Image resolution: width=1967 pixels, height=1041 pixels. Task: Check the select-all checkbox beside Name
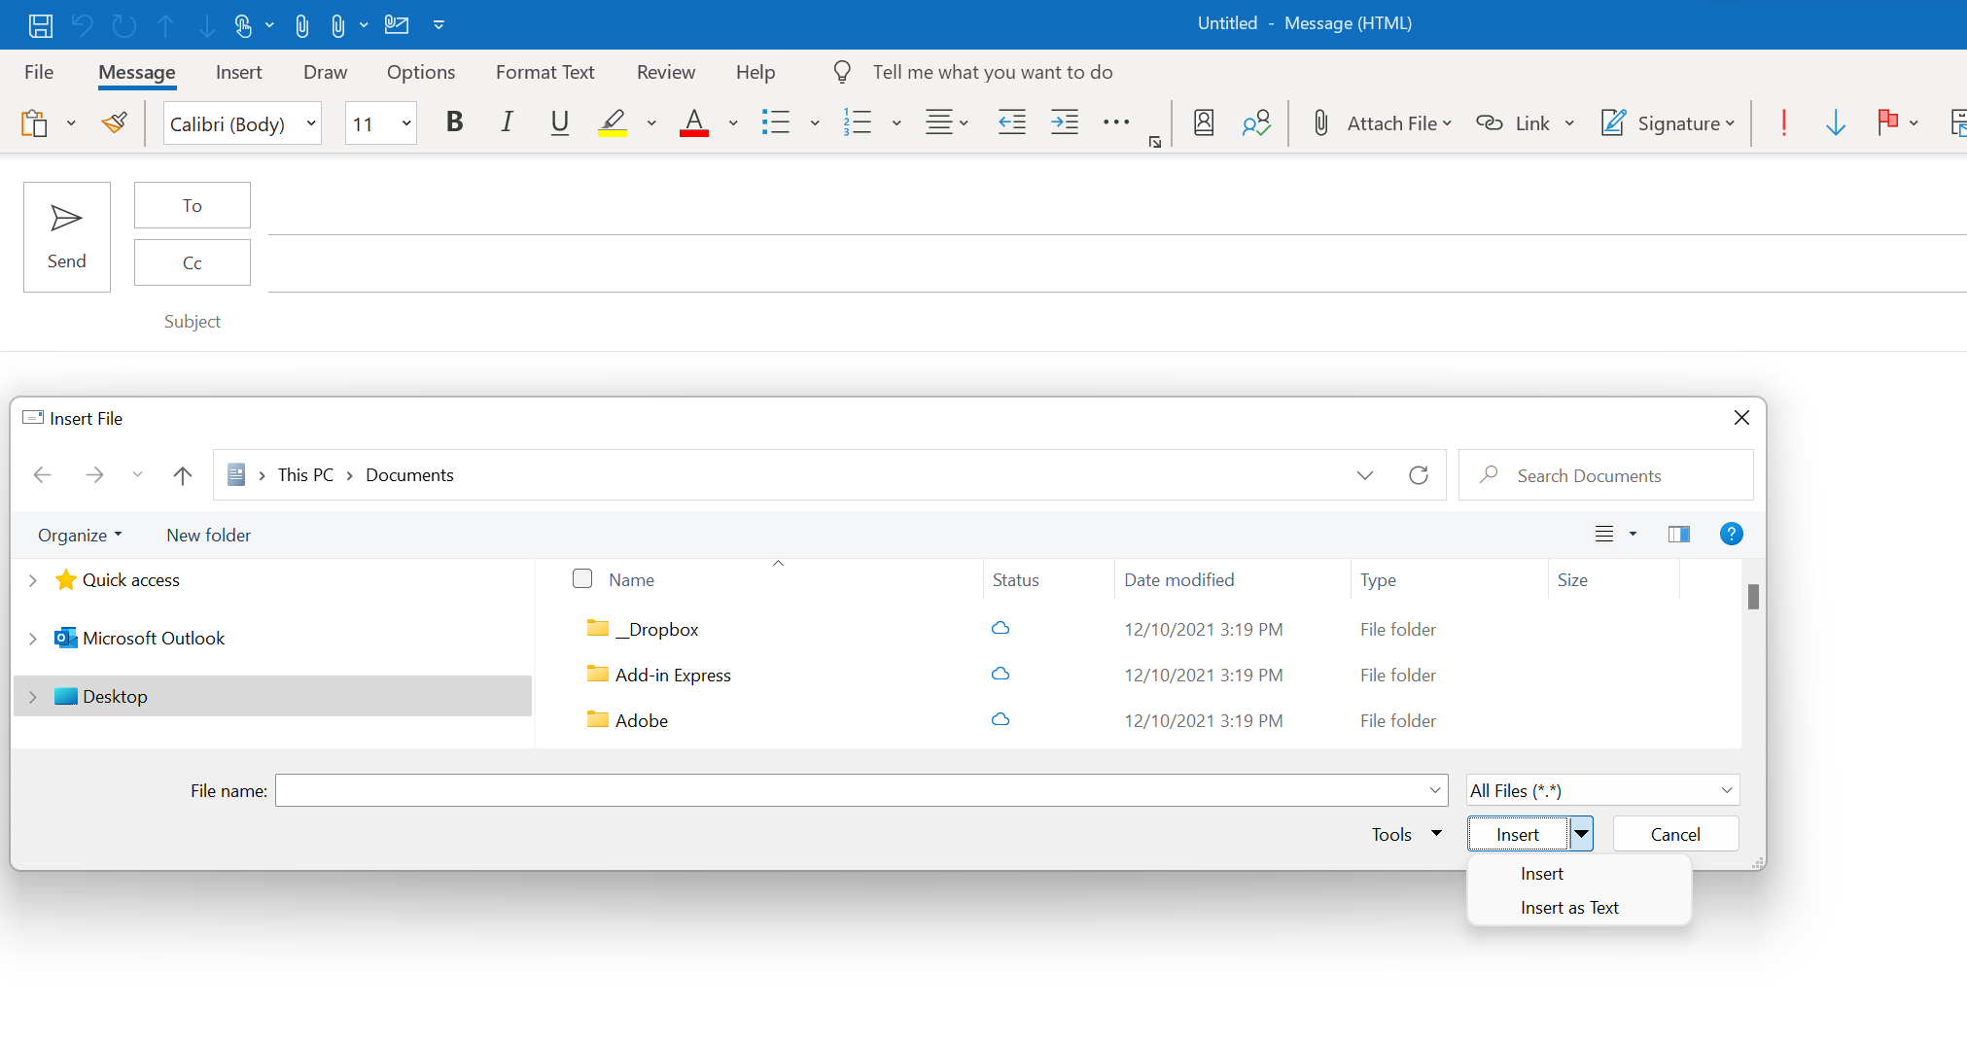582,579
